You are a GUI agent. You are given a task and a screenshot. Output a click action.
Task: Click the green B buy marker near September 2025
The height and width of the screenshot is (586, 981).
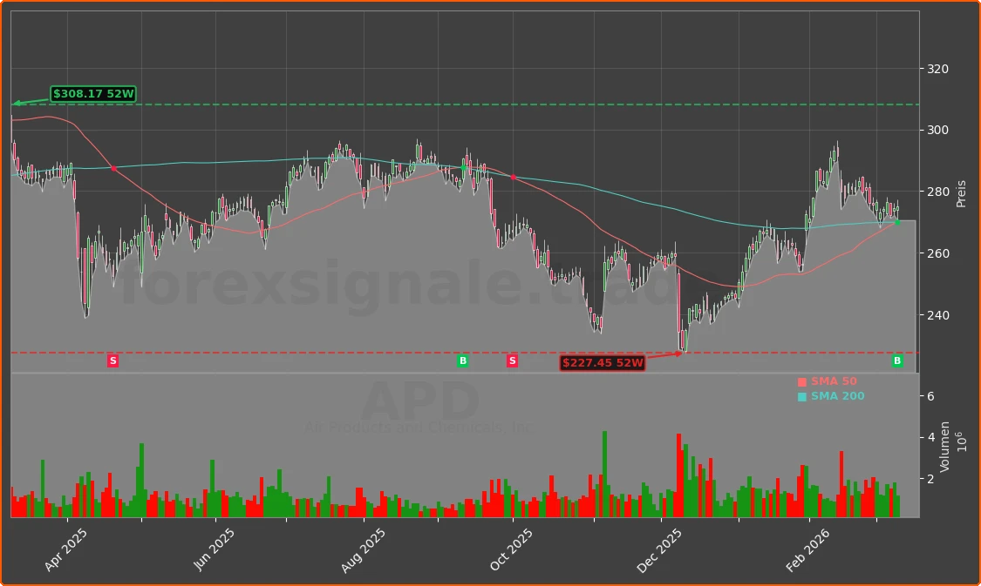(x=463, y=360)
